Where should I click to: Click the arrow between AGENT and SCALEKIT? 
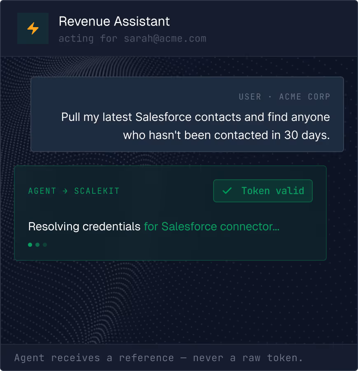coord(65,191)
